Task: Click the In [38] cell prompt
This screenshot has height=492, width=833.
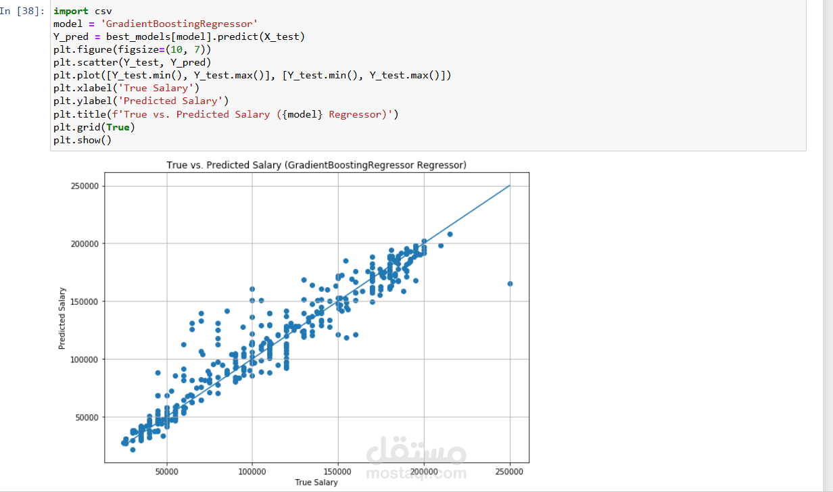Action: pos(24,11)
